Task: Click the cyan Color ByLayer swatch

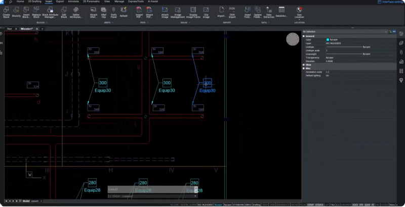Action: point(328,39)
